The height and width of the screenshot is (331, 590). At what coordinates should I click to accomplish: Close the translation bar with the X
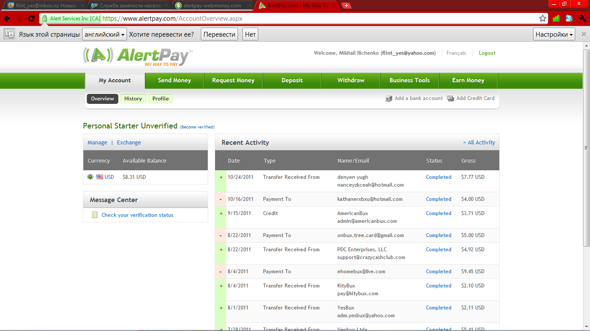[584, 34]
